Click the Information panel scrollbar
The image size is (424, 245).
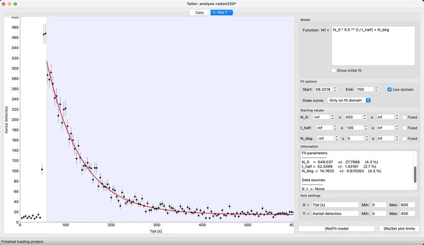pyautogui.click(x=415, y=175)
